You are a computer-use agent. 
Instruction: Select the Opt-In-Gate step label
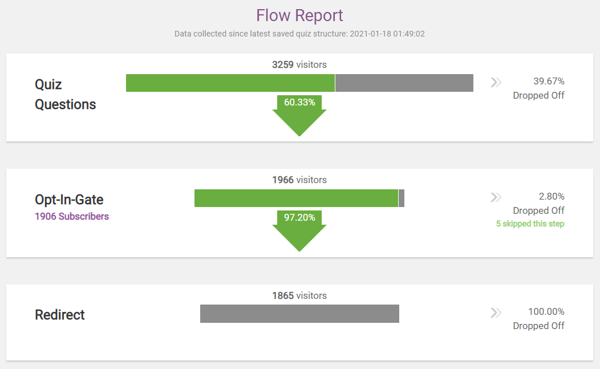[69, 200]
